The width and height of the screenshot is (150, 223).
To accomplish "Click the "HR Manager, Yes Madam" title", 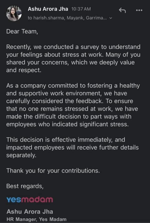I will (x=36, y=219).
